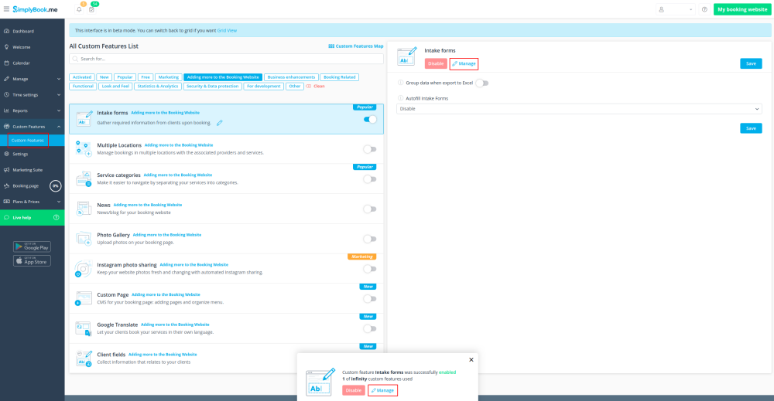This screenshot has width=774, height=401.
Task: Click the pencil edit icon beside Intake forms description
Action: pos(220,123)
